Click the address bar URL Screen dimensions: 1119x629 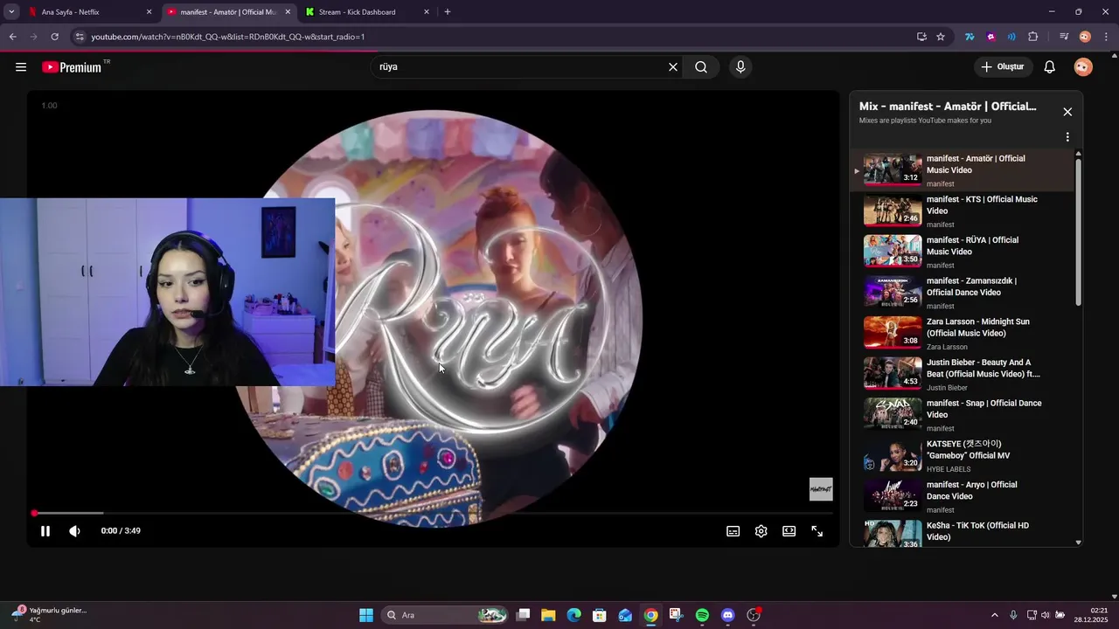[x=227, y=37]
